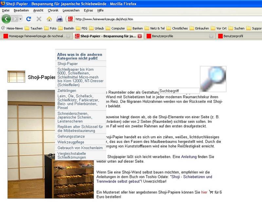Open the Extras menu
262x209 pixels.
[x=88, y=10]
